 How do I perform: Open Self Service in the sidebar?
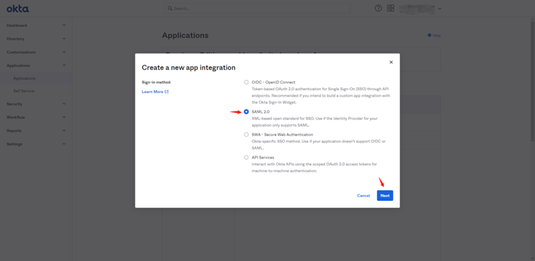pyautogui.click(x=23, y=91)
